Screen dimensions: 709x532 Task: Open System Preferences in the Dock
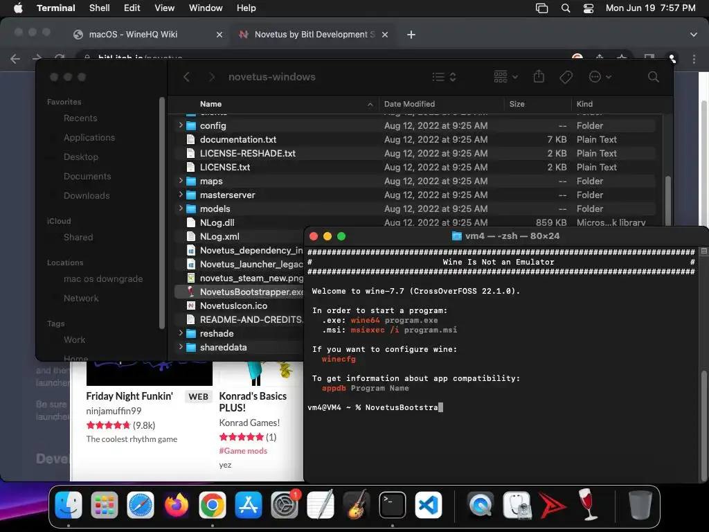[285, 504]
